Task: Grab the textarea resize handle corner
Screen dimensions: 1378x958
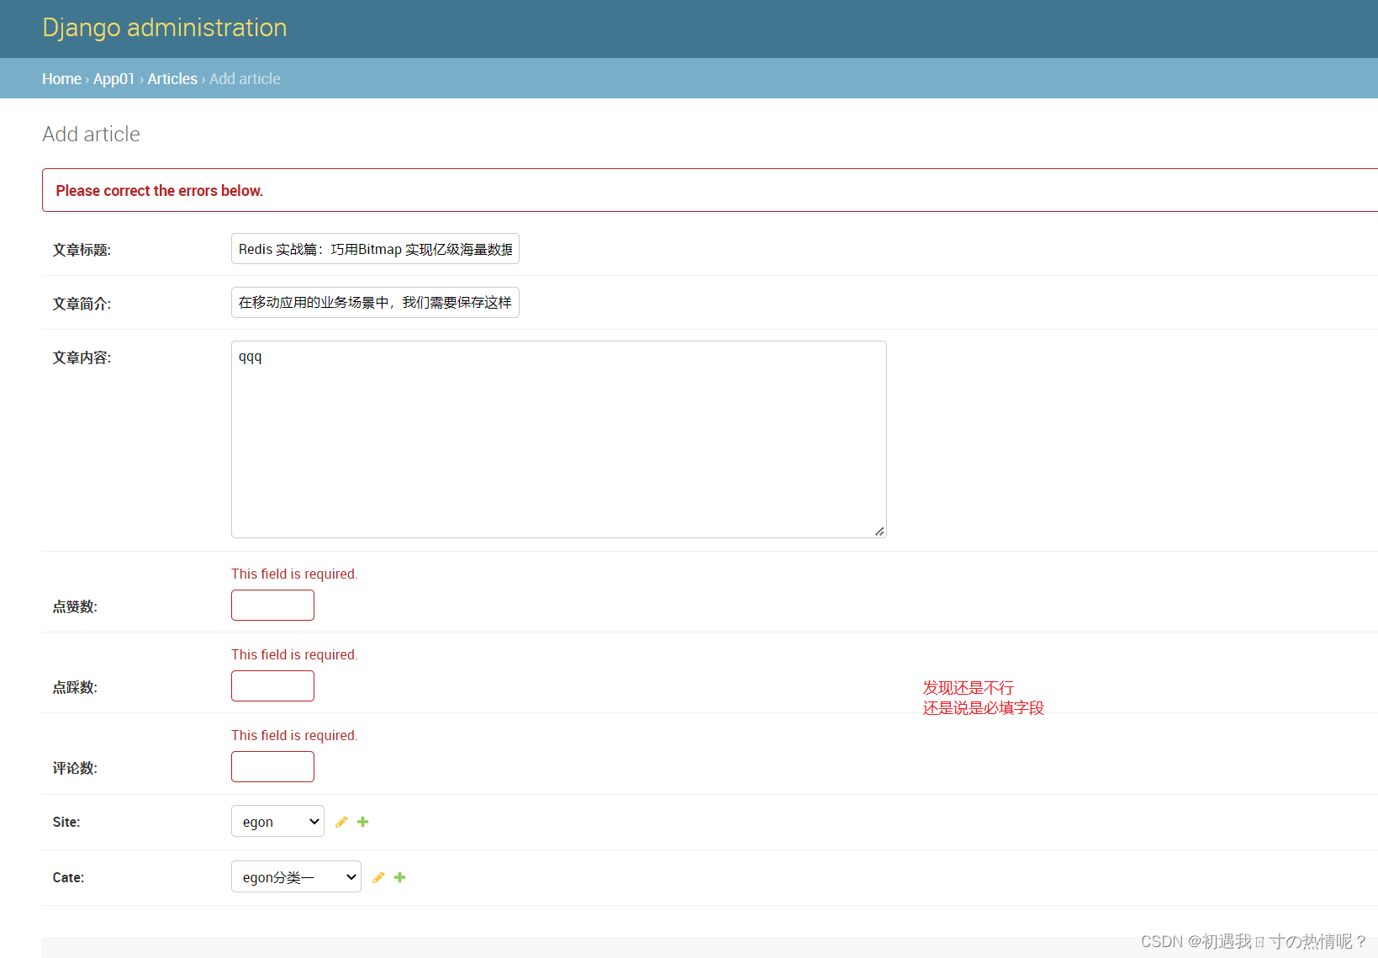Action: coord(879,531)
